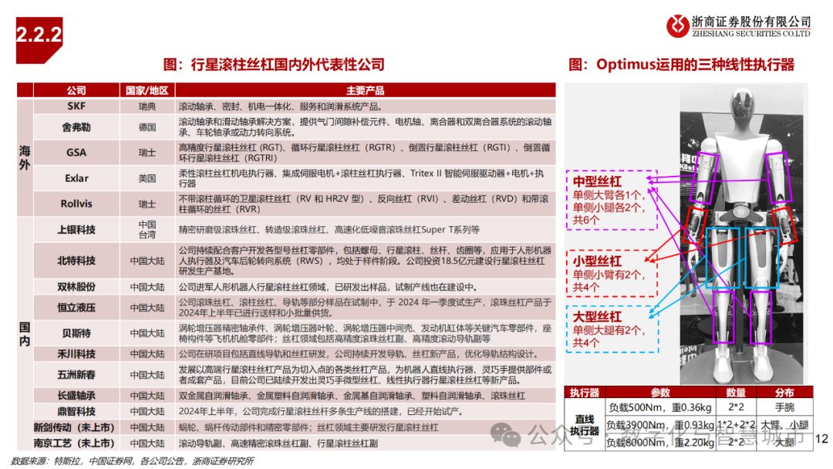Select the 恒立液压 company cell

[x=76, y=308]
